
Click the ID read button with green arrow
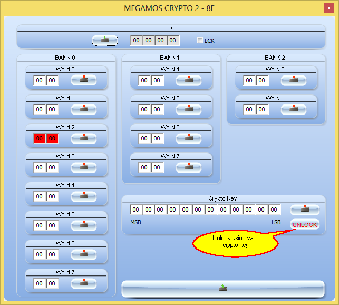point(105,40)
